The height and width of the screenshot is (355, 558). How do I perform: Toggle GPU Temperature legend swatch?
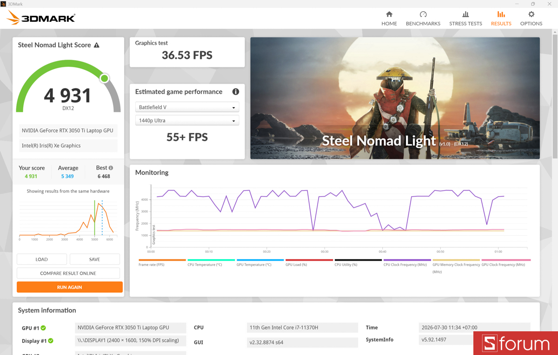tap(260, 260)
